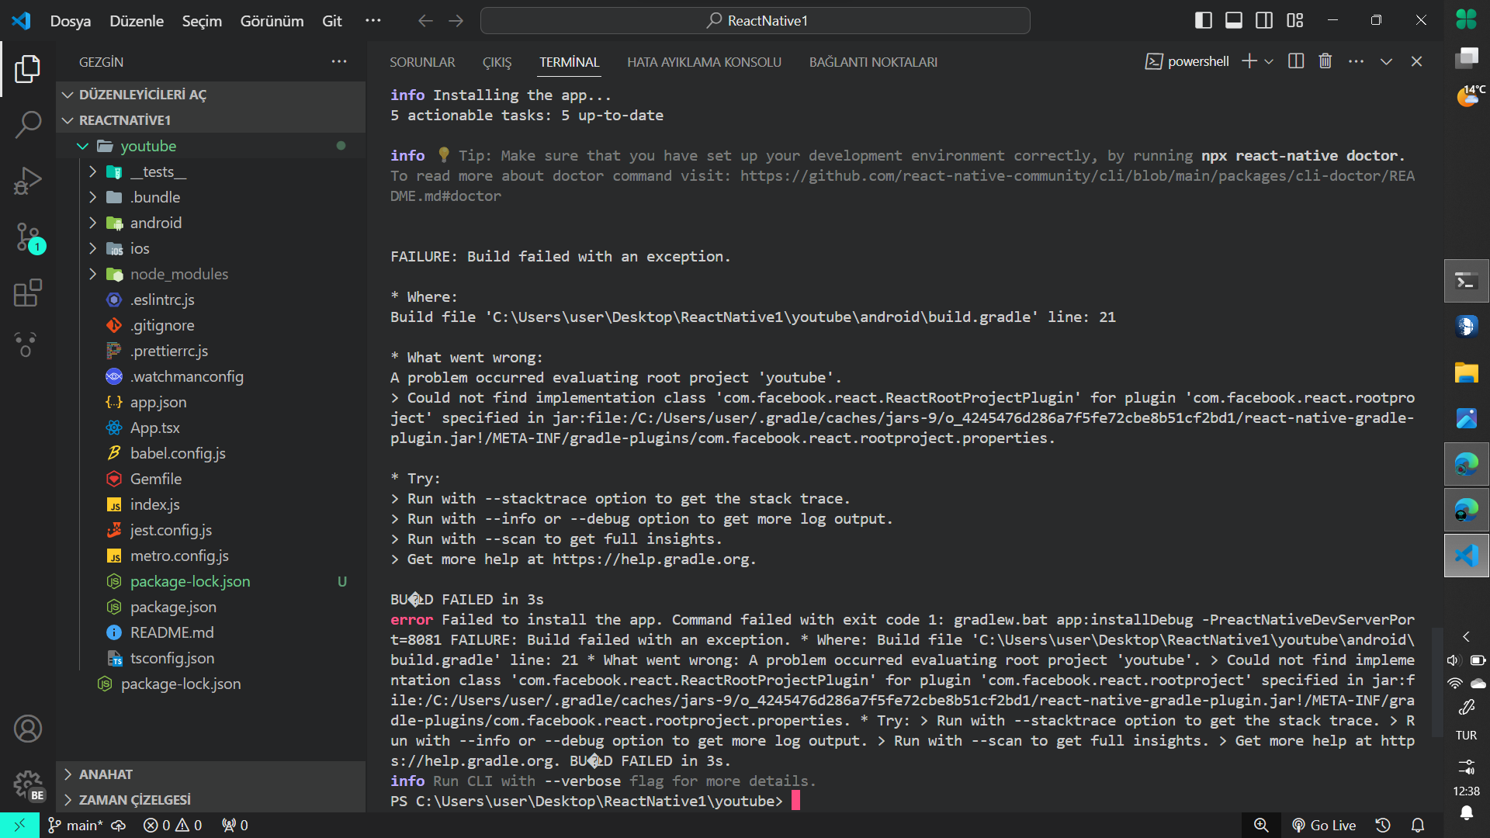The width and height of the screenshot is (1490, 838).
Task: Switch to SORUNLAR tab
Action: 422,62
